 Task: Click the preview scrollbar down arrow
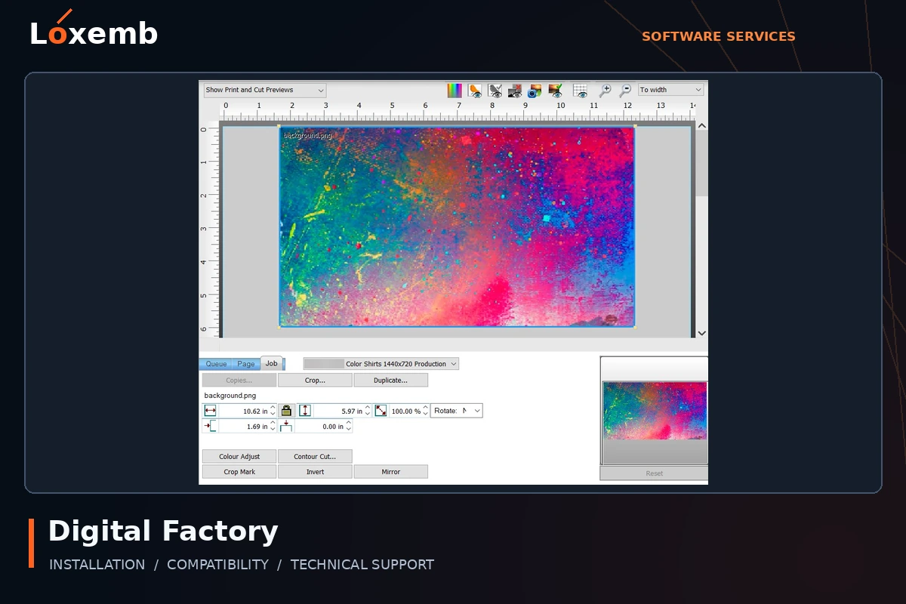[x=702, y=333]
